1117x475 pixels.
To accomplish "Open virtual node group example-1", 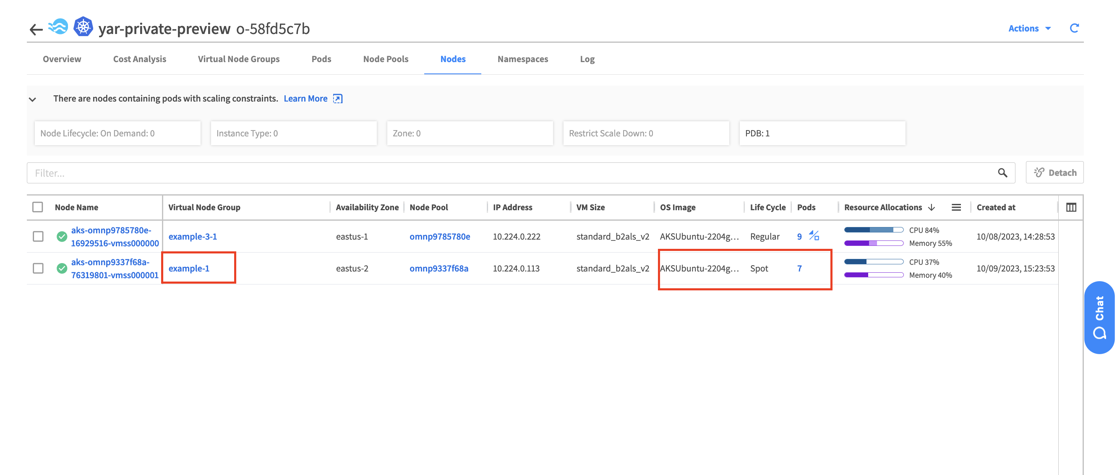I will tap(189, 269).
